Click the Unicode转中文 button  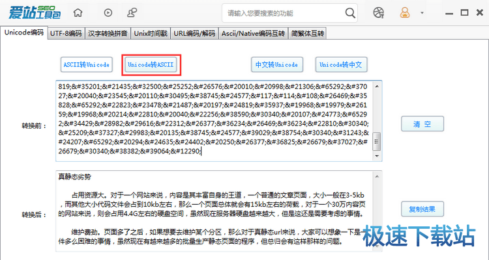pos(341,65)
